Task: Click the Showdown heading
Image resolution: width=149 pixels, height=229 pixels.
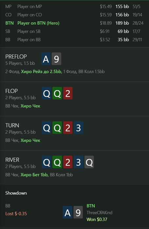Action: [x=16, y=193]
